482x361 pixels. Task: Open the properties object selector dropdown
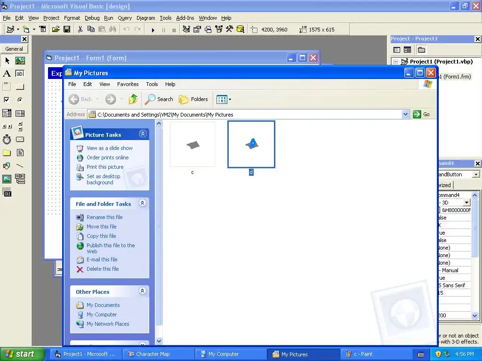[x=476, y=174]
